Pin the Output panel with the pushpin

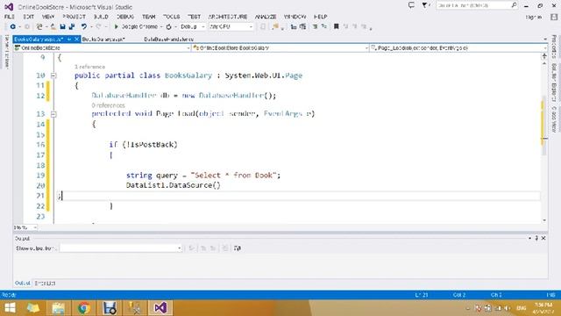(x=536, y=238)
